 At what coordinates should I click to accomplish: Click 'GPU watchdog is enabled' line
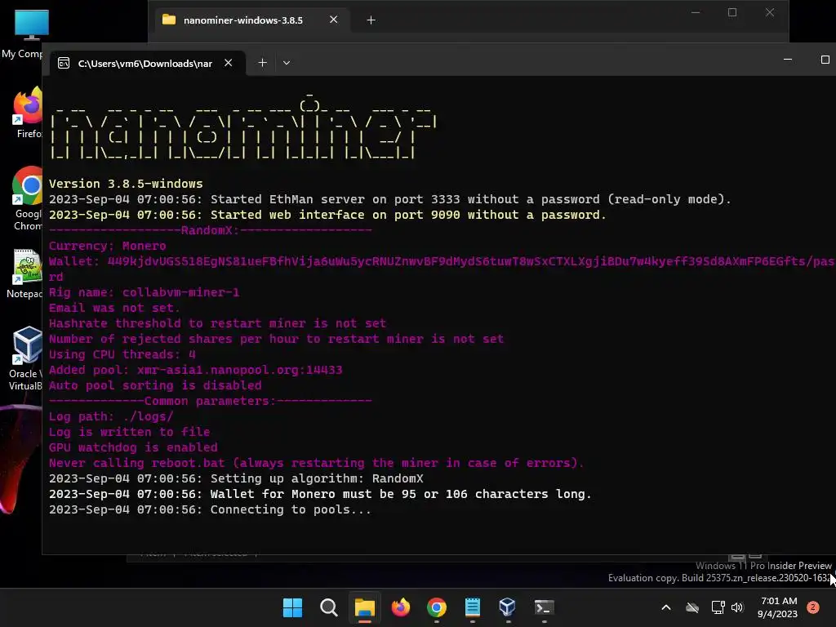pos(133,448)
